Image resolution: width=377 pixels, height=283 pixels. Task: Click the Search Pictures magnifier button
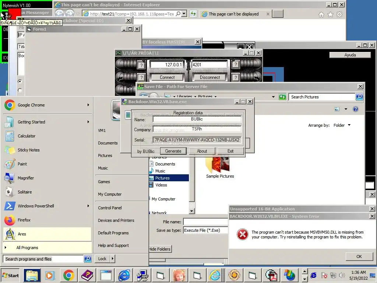359,97
